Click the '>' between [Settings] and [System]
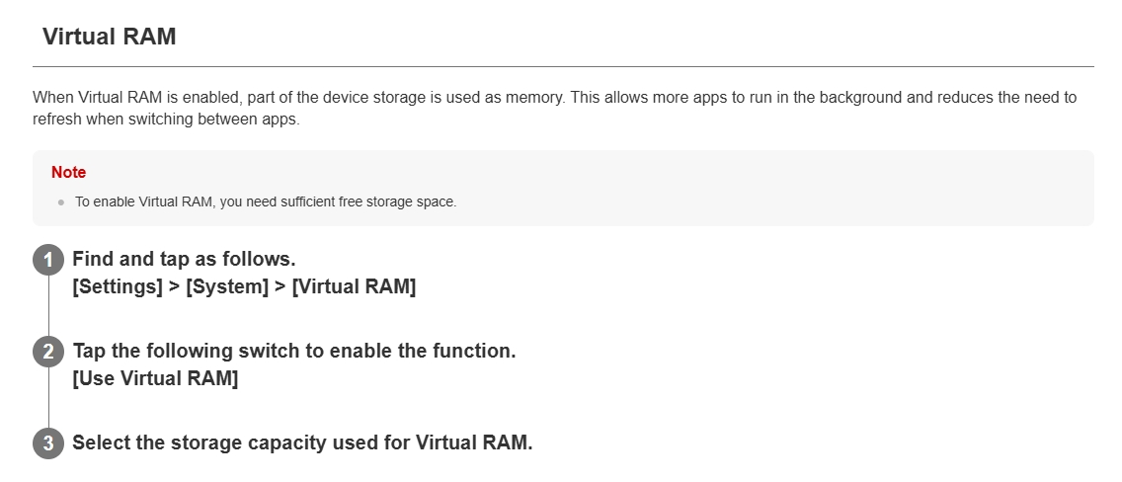The height and width of the screenshot is (482, 1122). [175, 286]
